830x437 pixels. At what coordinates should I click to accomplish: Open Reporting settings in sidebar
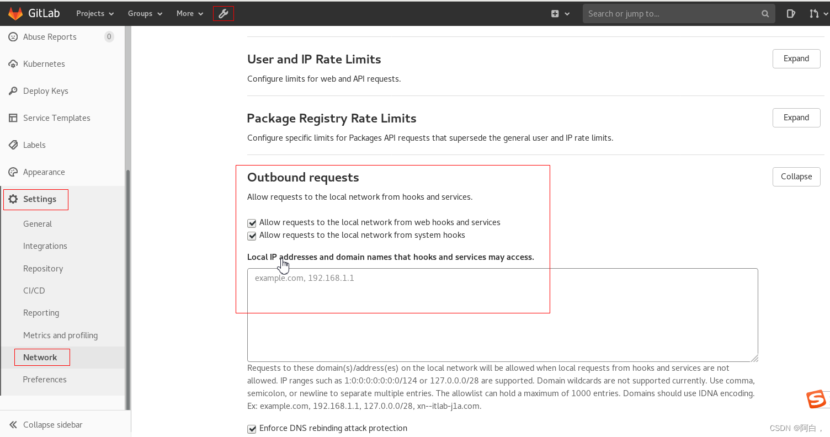(x=41, y=313)
